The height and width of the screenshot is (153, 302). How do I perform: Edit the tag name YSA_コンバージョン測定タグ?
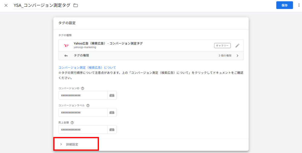pyautogui.click(x=42, y=5)
